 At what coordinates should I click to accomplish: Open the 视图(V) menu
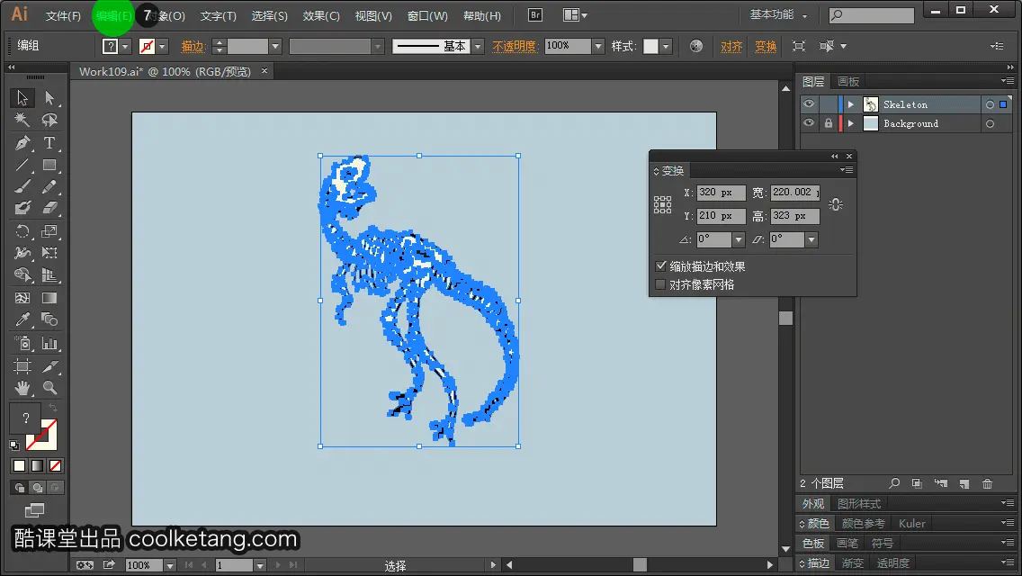[373, 15]
